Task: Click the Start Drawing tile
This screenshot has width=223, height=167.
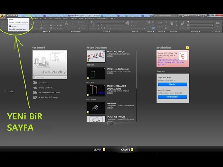Action: 50,63
